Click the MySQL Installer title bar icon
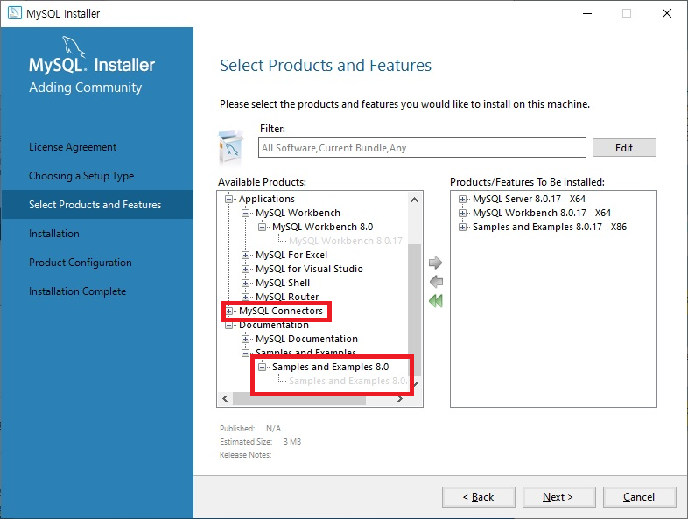Viewport: 688px width, 519px height. 15,13
